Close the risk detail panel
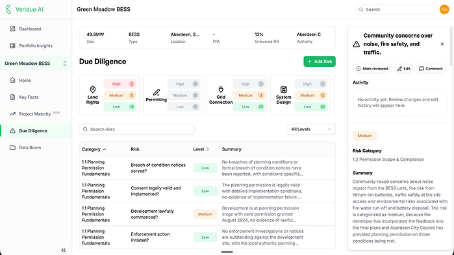454x255 pixels. point(442,44)
